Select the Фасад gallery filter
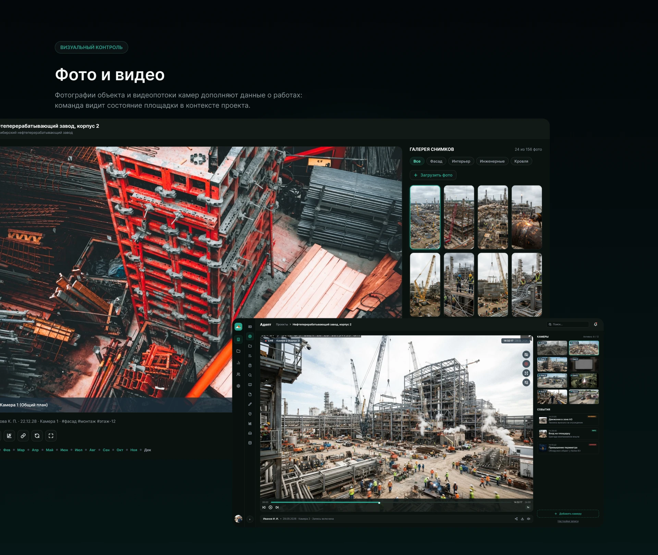 click(436, 161)
